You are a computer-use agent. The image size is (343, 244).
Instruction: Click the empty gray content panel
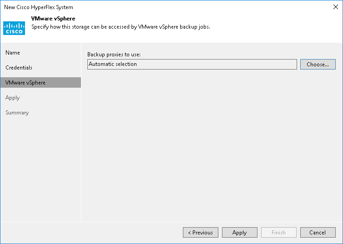coord(212,145)
